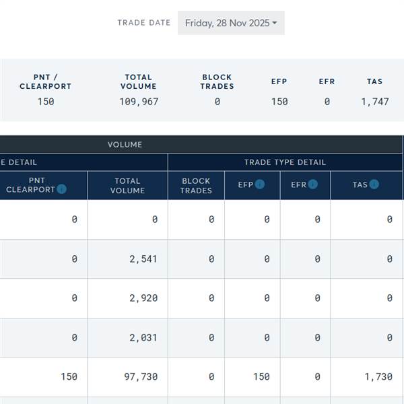404x404 pixels.
Task: Open the Trade Date dropdown
Action: point(231,23)
